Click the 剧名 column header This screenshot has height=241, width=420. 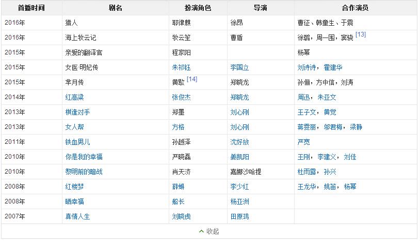point(116,8)
